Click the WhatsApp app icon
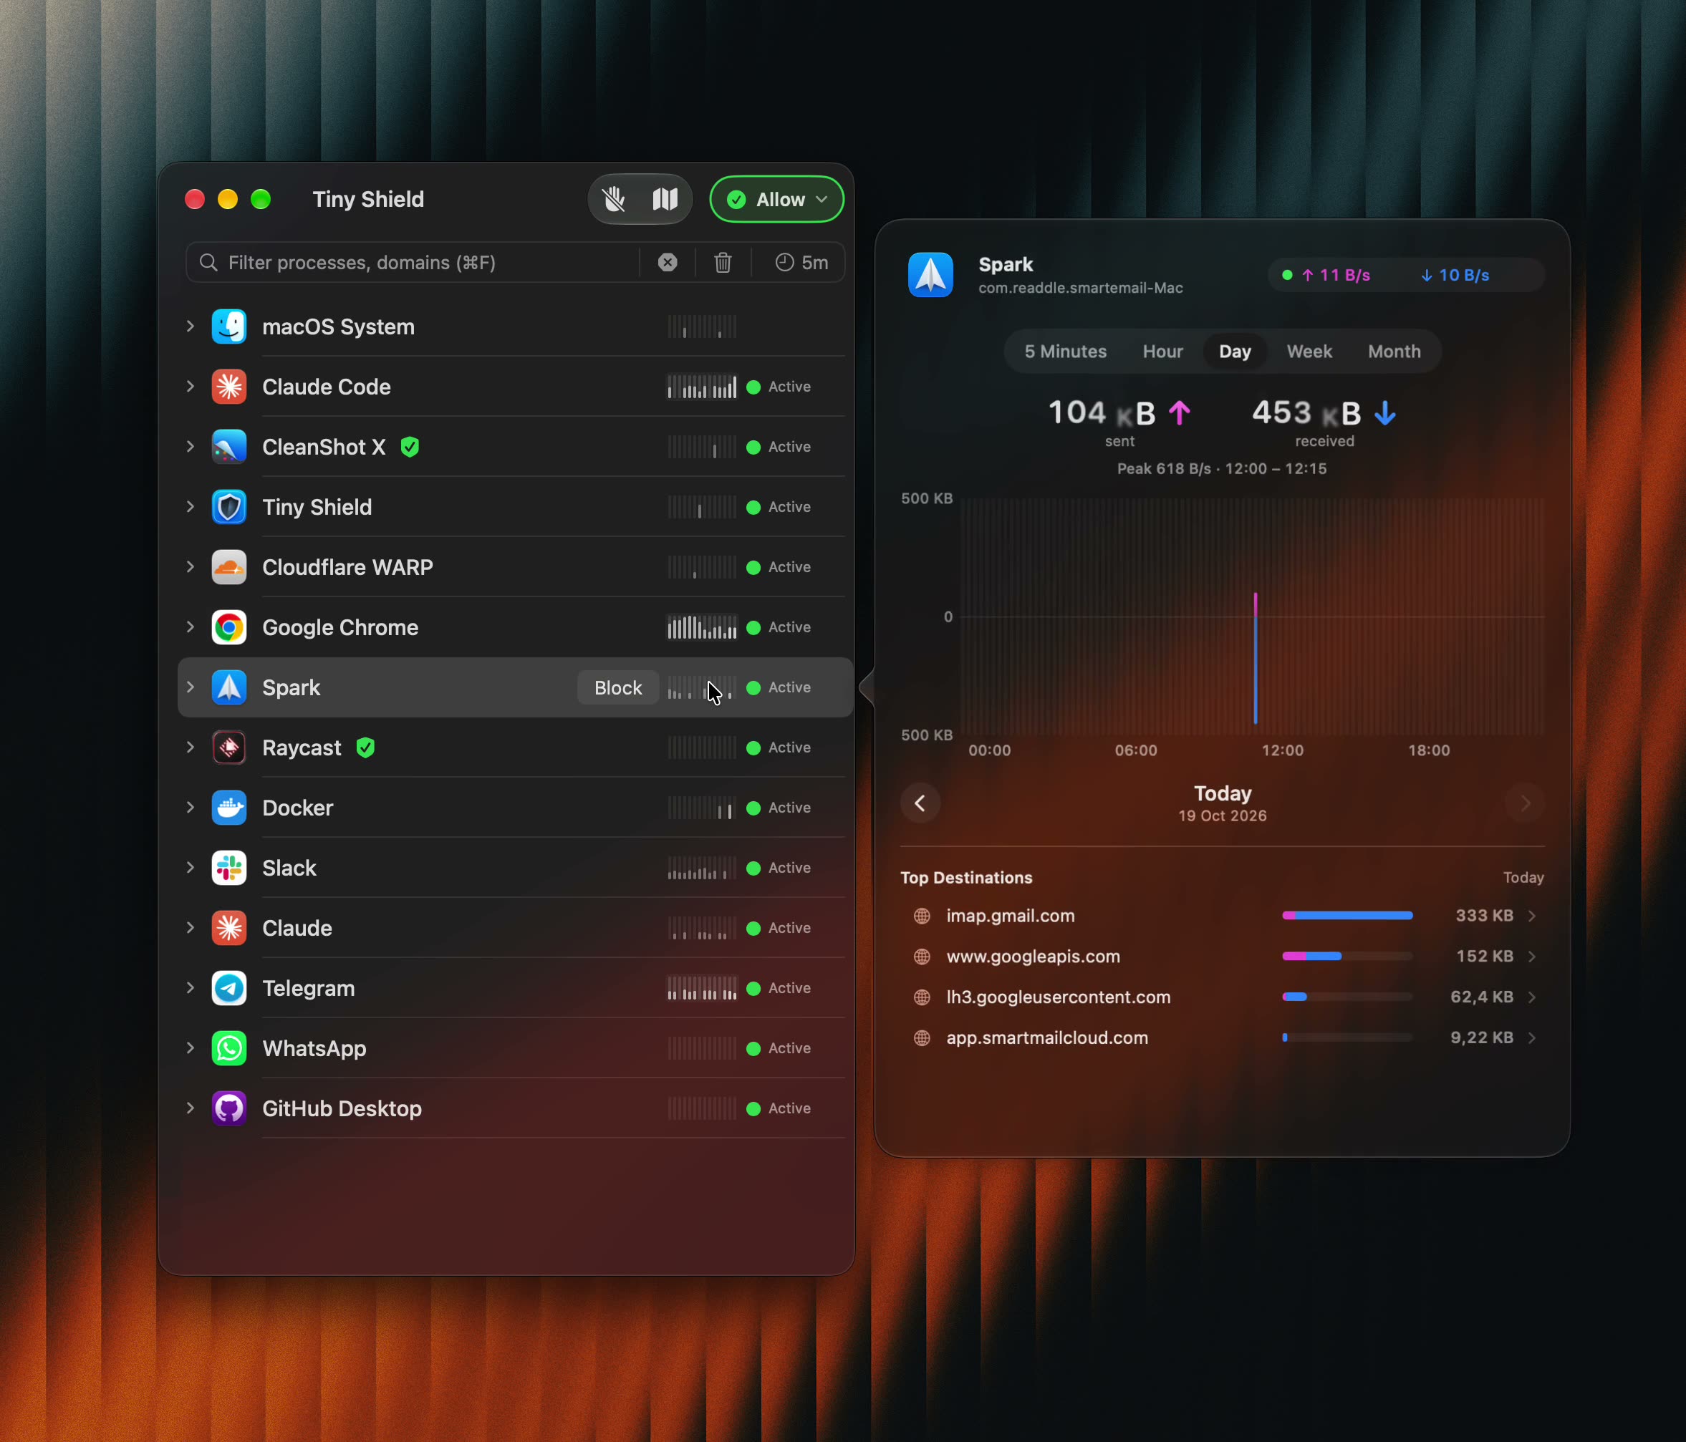The image size is (1686, 1442). point(228,1048)
